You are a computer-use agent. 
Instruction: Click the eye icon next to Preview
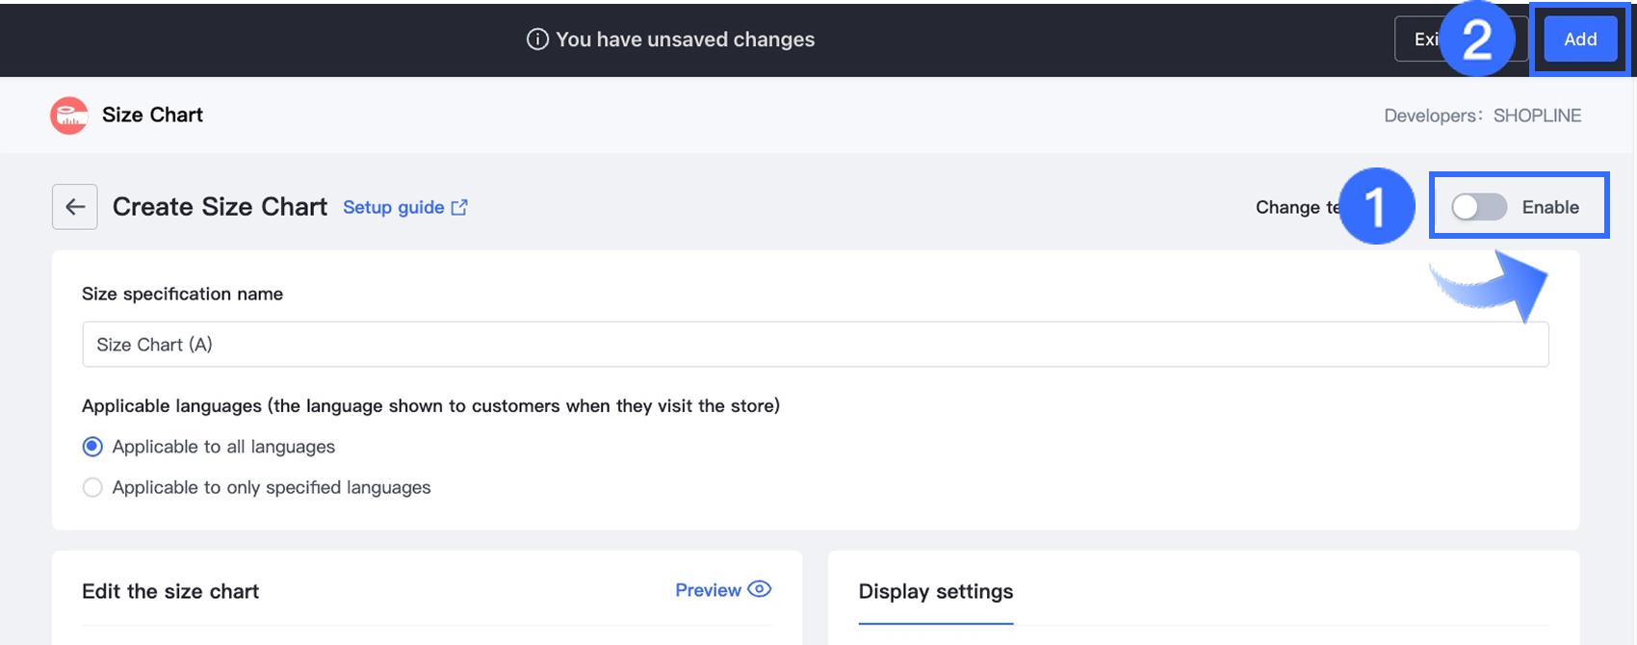[760, 589]
